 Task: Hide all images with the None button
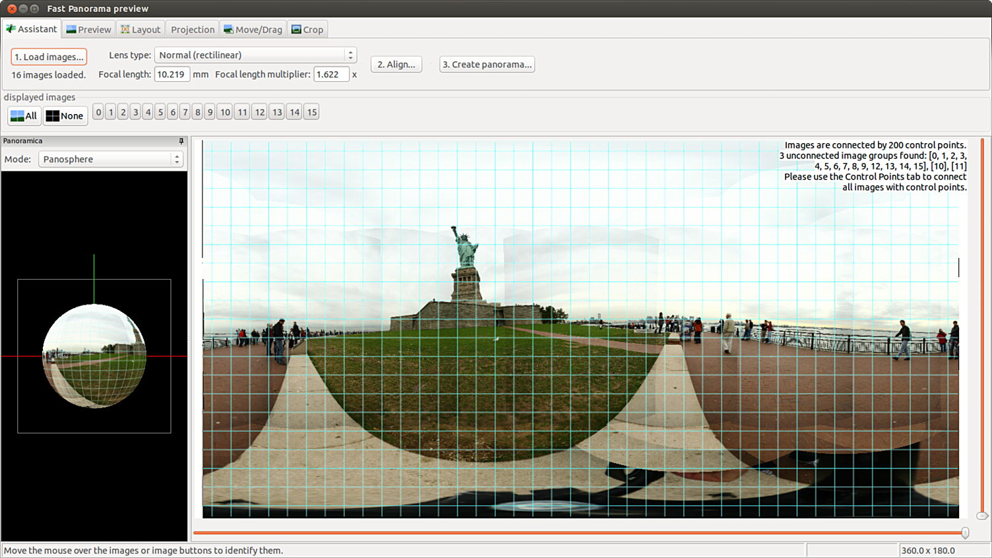(65, 116)
